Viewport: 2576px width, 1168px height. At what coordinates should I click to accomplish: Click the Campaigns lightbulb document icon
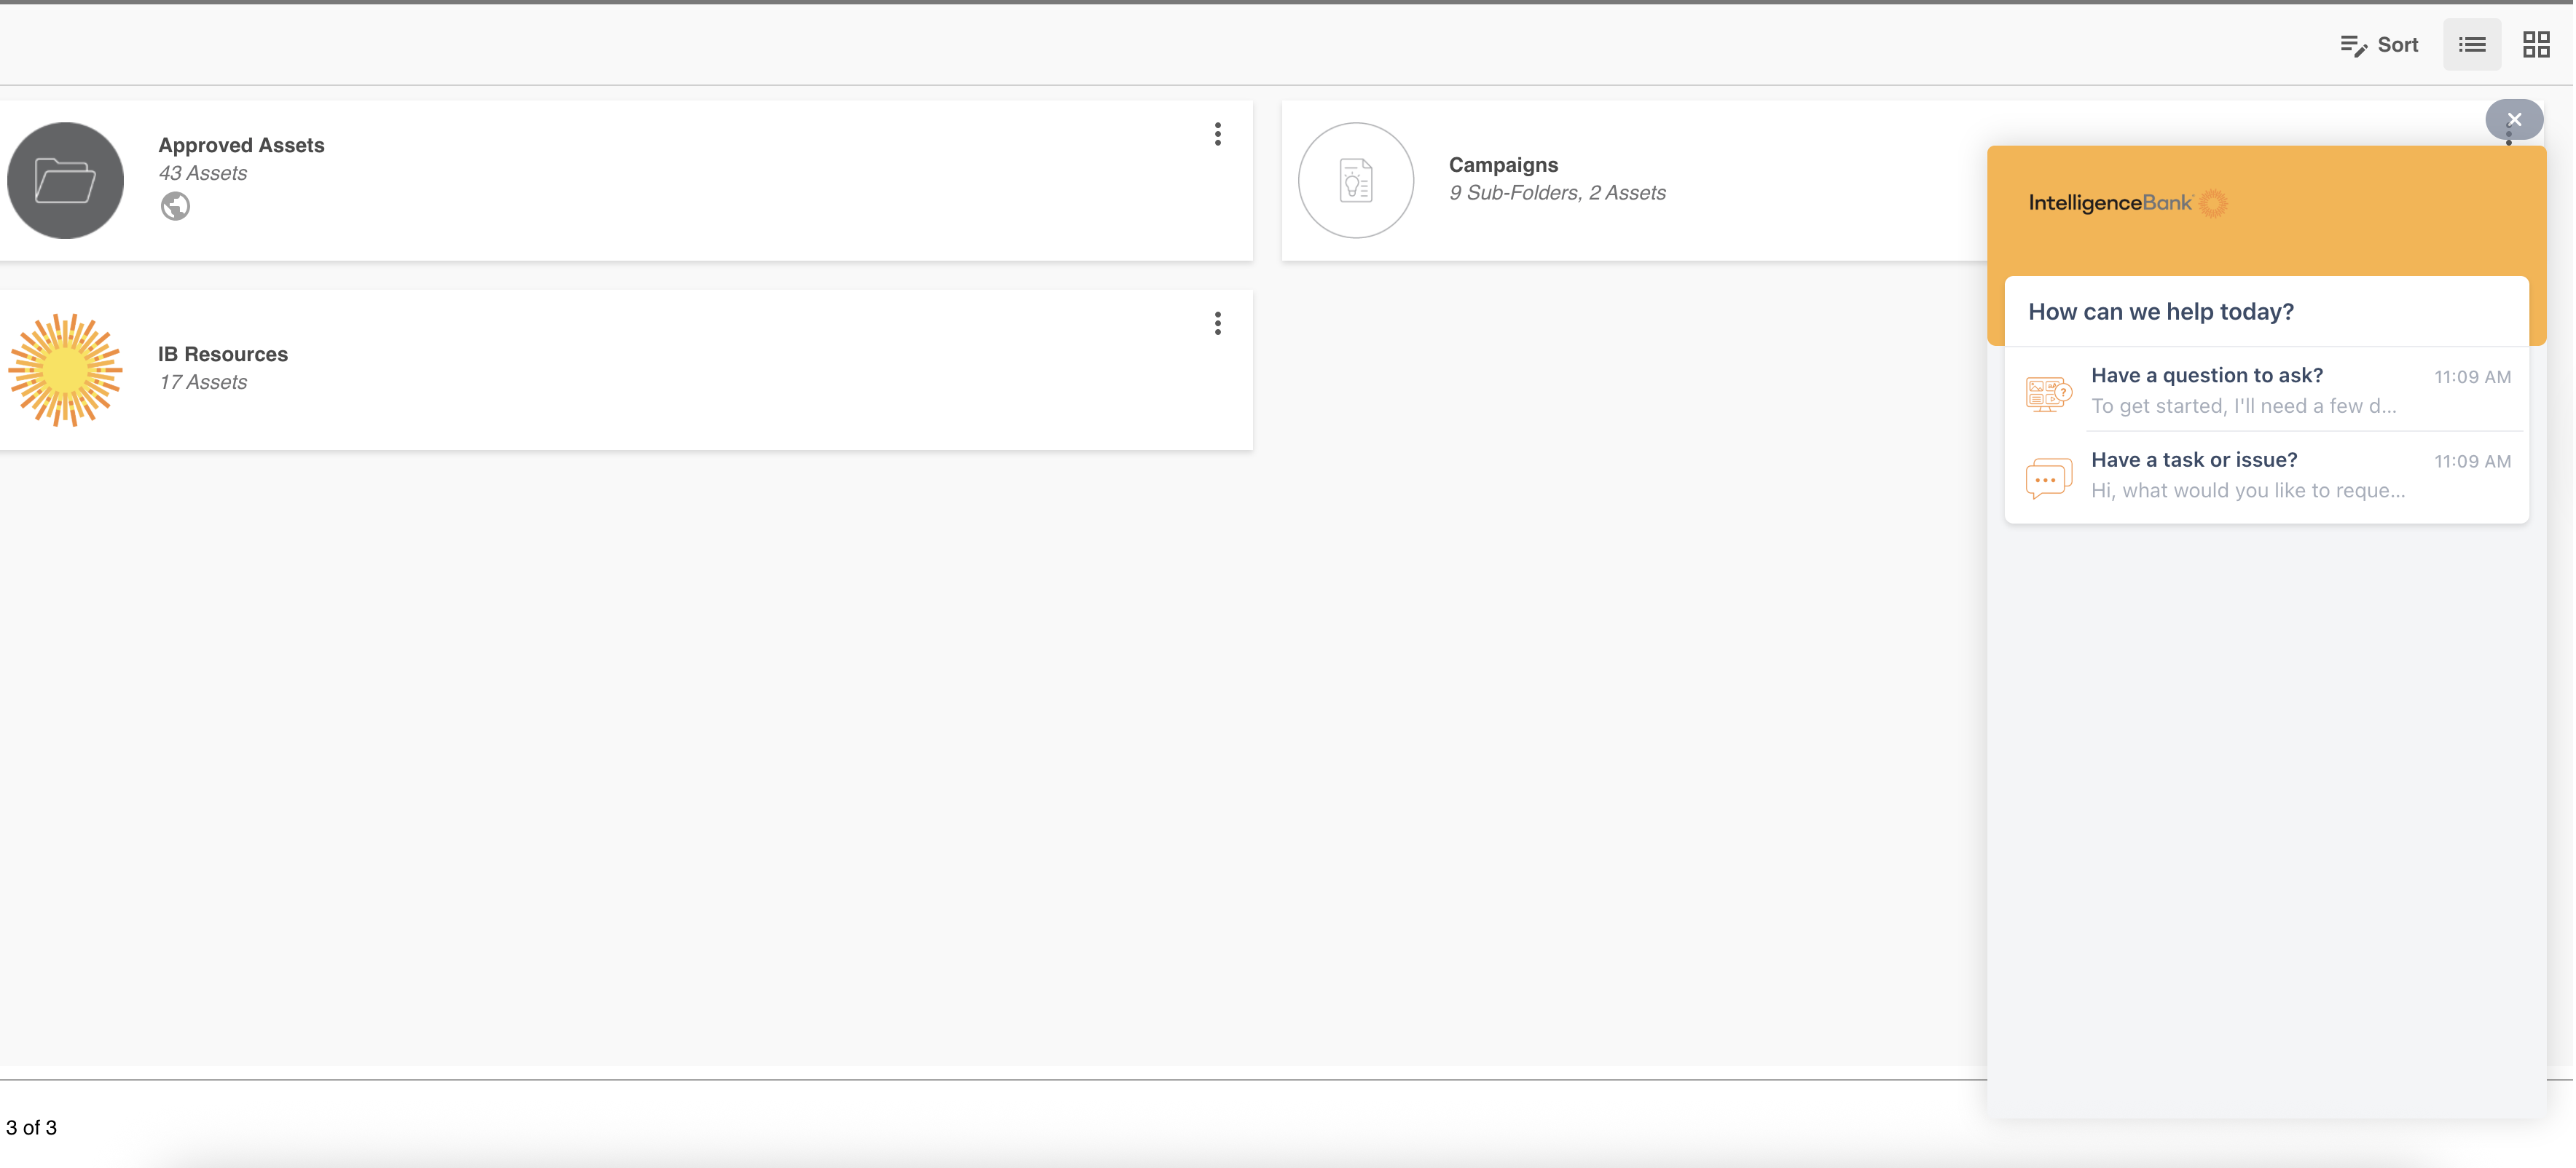(1356, 181)
